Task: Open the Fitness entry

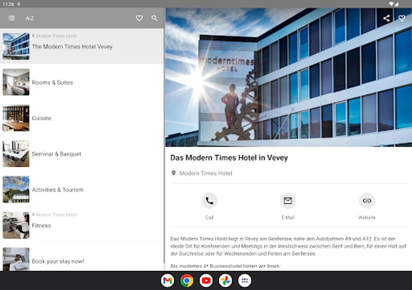Action: point(82,225)
